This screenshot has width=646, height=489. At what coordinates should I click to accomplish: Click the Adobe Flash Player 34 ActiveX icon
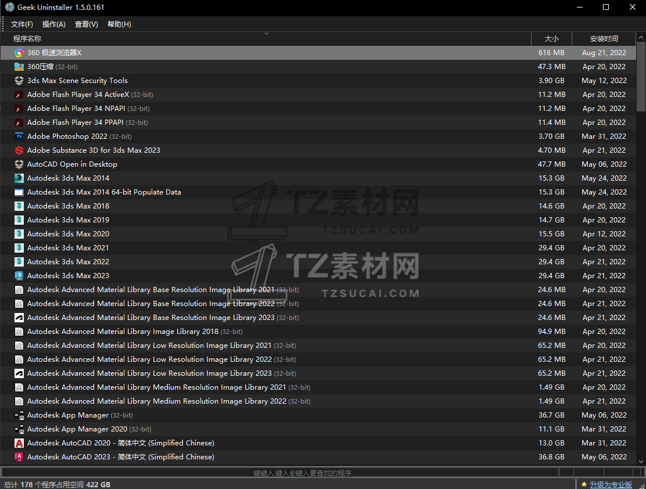(x=19, y=95)
